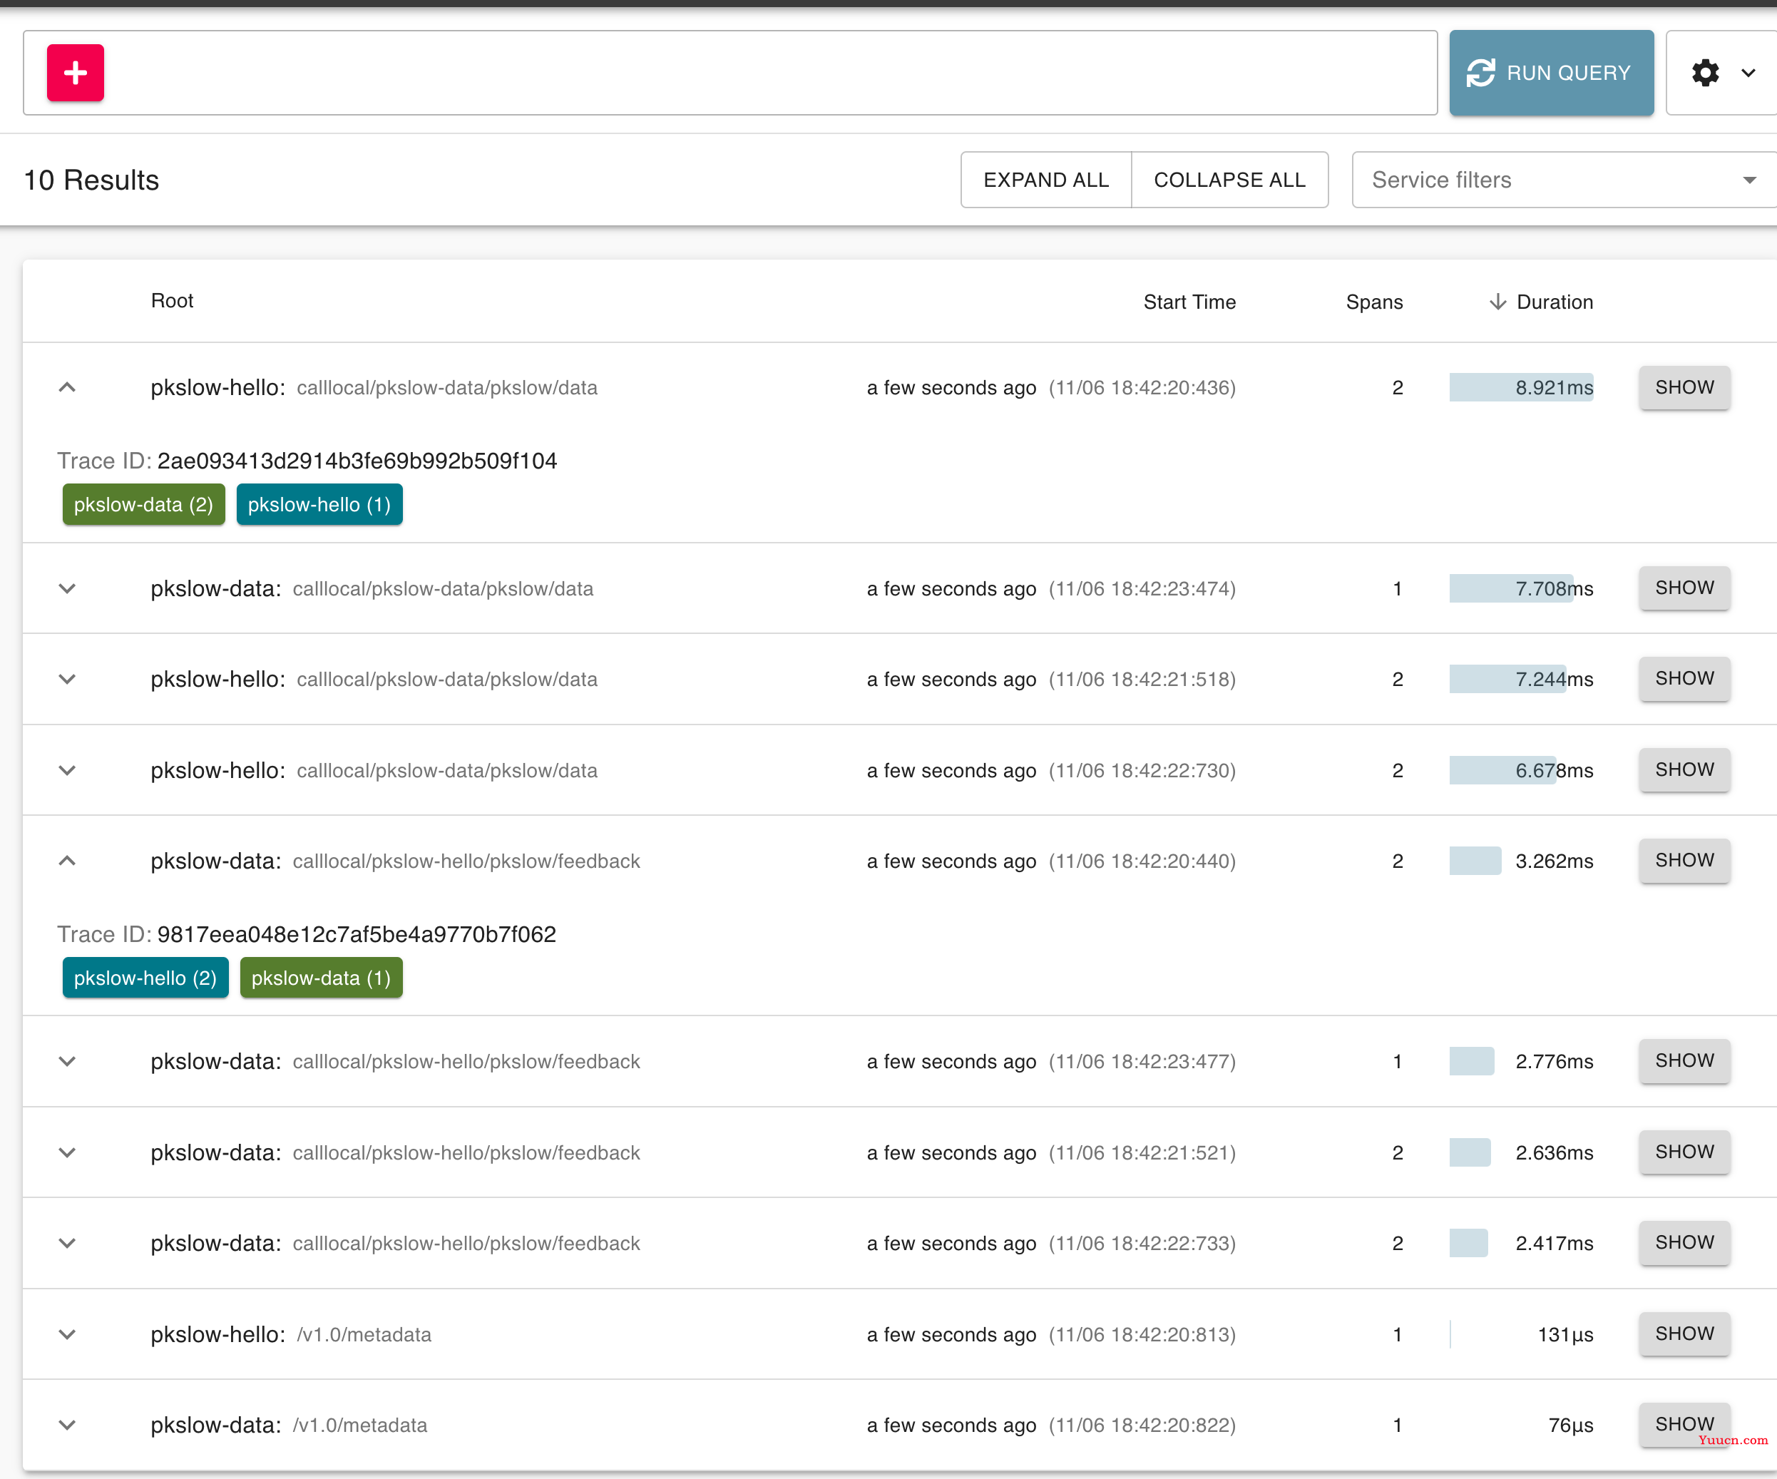Click Show for pkslow-data 7.708ms trace
The height and width of the screenshot is (1479, 1777).
[1683, 588]
